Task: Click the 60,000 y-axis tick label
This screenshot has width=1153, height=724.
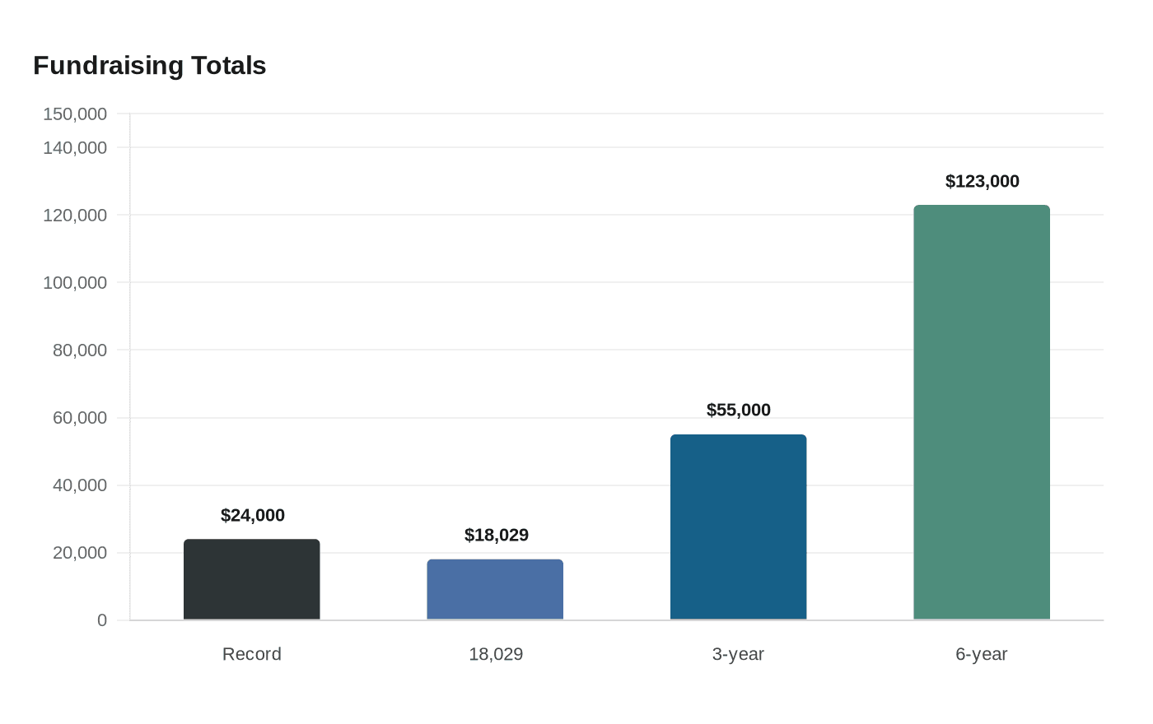Action: point(80,418)
